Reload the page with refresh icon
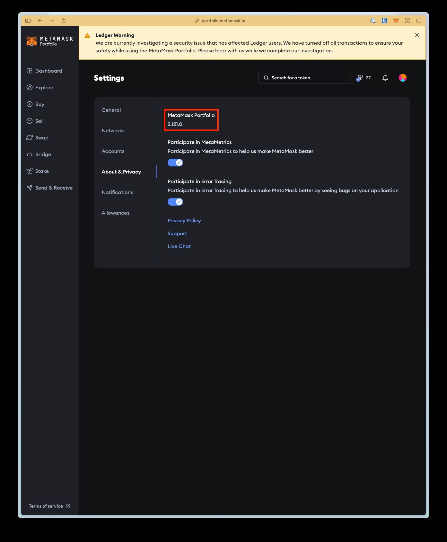The height and width of the screenshot is (542, 447). [x=64, y=21]
